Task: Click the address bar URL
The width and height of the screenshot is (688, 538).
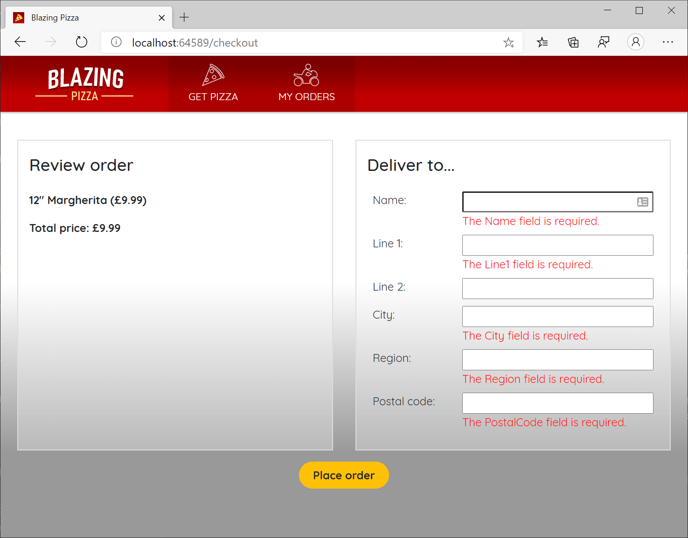Action: (195, 43)
